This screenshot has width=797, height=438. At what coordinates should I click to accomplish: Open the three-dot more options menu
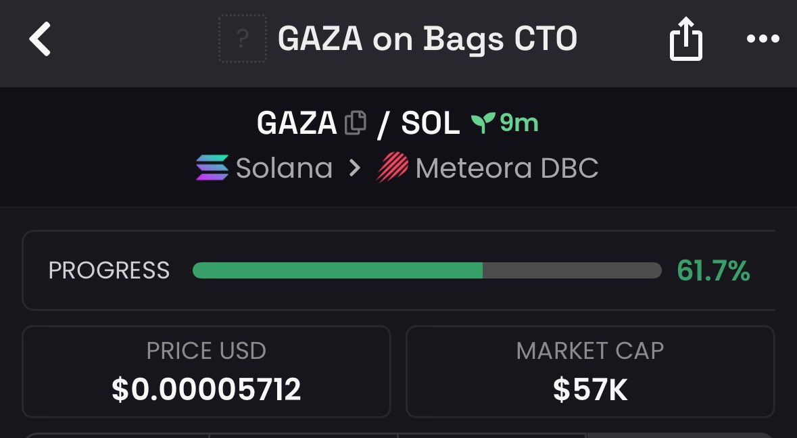(x=763, y=39)
